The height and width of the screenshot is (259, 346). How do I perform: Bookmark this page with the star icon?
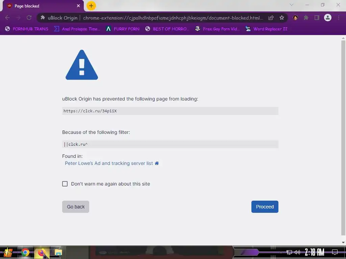point(281,18)
